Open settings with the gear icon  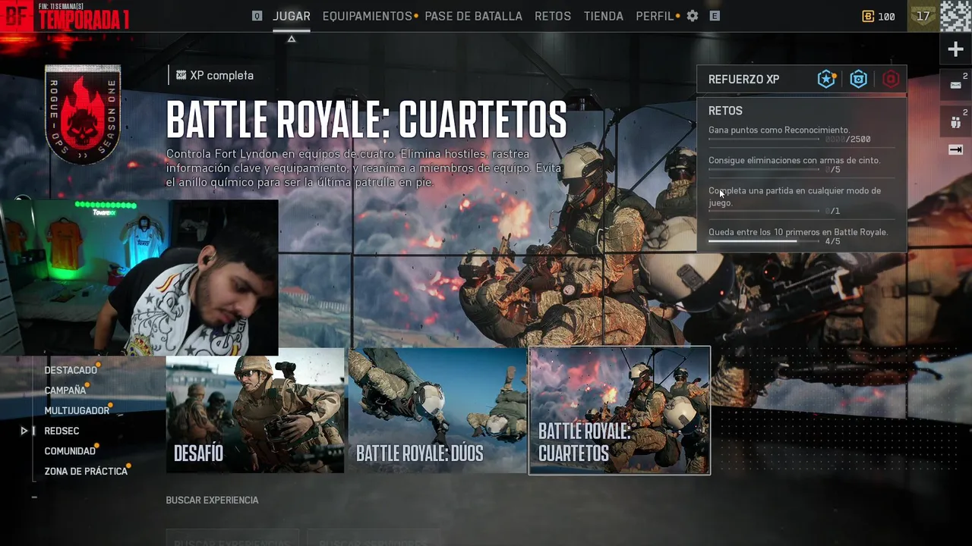point(693,16)
